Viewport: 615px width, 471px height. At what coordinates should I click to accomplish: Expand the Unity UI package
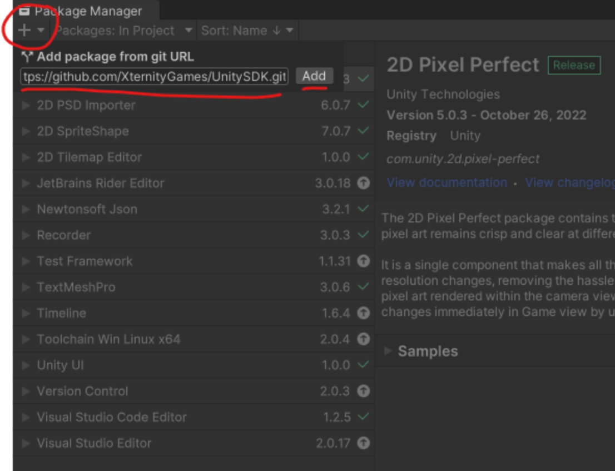click(x=26, y=365)
